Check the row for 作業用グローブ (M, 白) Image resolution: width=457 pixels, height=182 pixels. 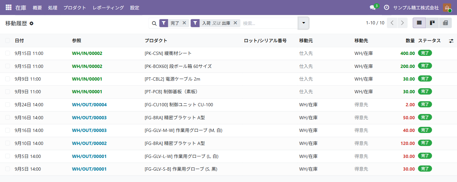pyautogui.click(x=8, y=130)
